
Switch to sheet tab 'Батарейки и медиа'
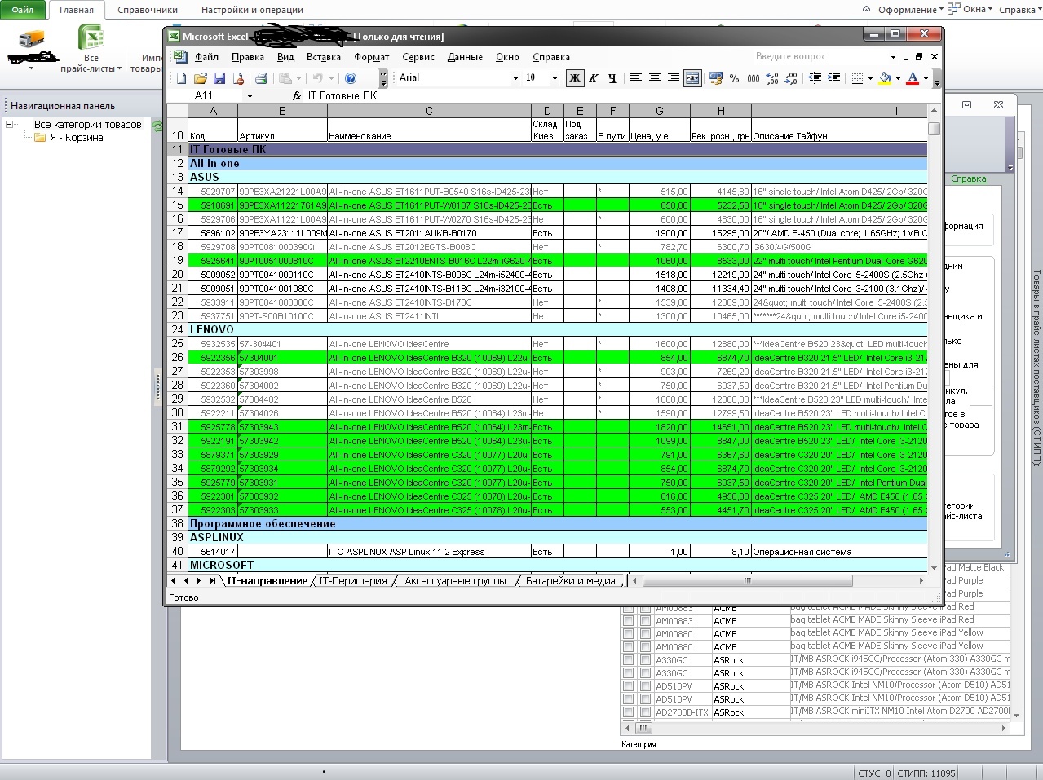click(x=571, y=581)
